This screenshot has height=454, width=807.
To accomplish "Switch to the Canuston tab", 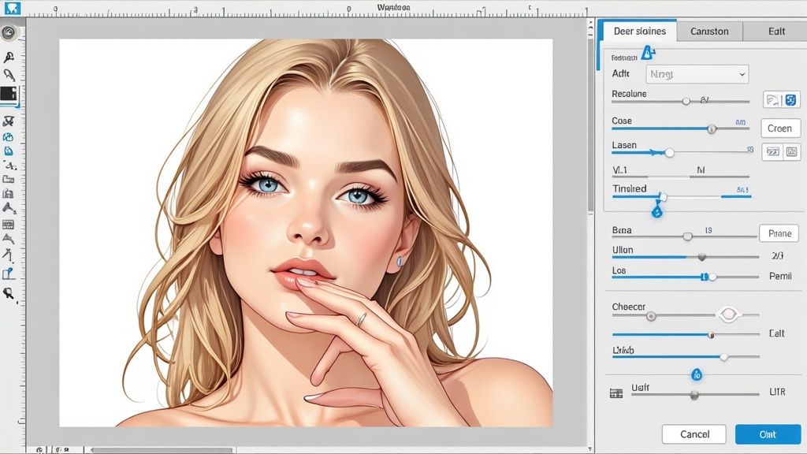I will (709, 32).
